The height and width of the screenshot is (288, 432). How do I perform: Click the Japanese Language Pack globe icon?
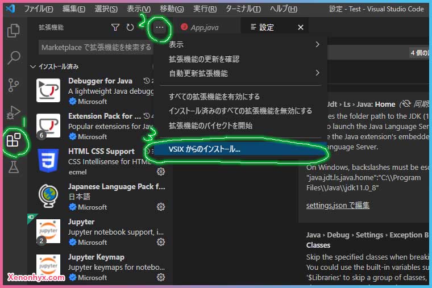point(48,196)
